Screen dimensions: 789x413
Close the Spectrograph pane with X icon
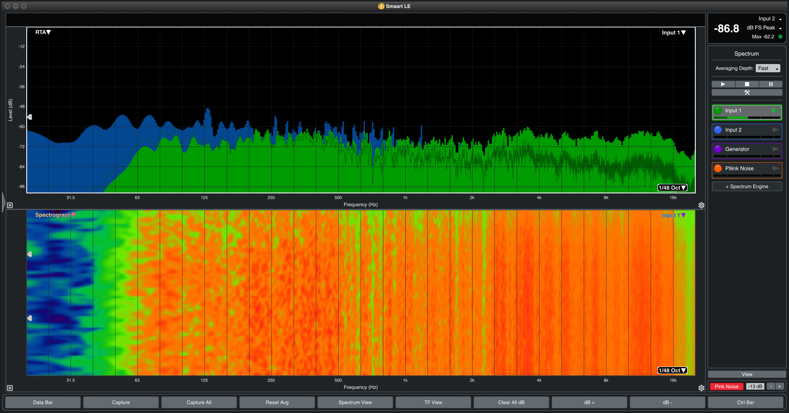pos(10,388)
